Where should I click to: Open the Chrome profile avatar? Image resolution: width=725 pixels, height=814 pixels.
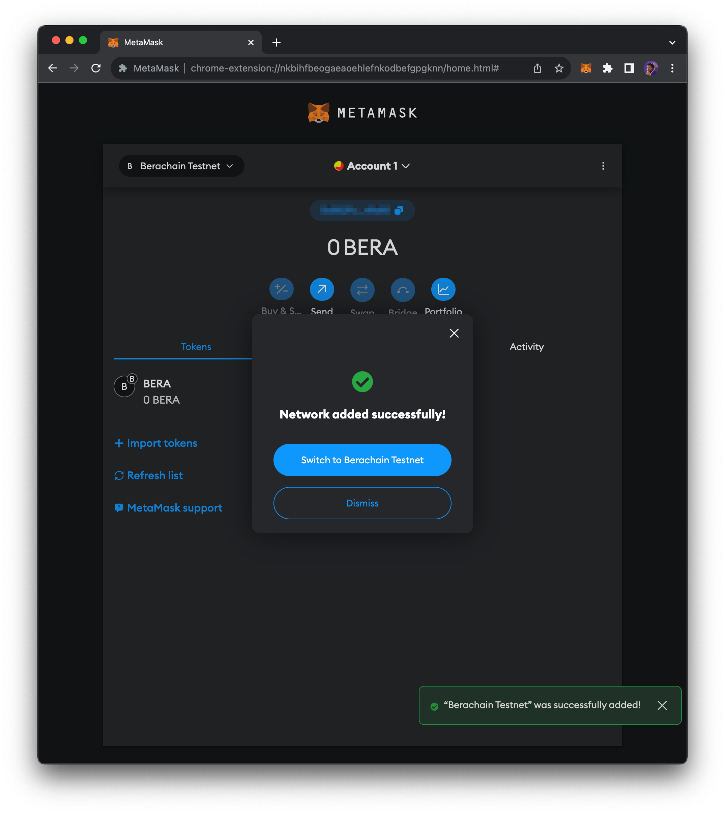(x=650, y=68)
